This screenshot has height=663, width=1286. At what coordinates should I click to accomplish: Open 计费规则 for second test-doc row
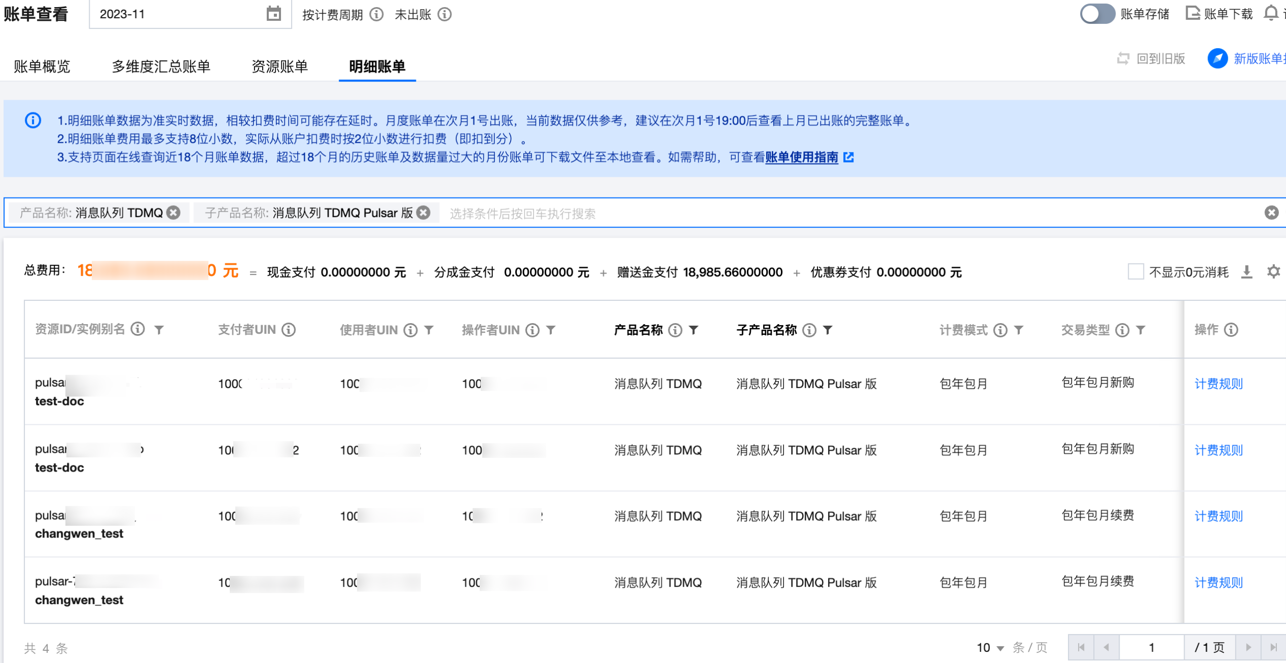tap(1219, 450)
